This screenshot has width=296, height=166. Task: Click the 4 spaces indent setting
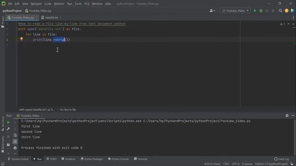[x=247, y=164]
